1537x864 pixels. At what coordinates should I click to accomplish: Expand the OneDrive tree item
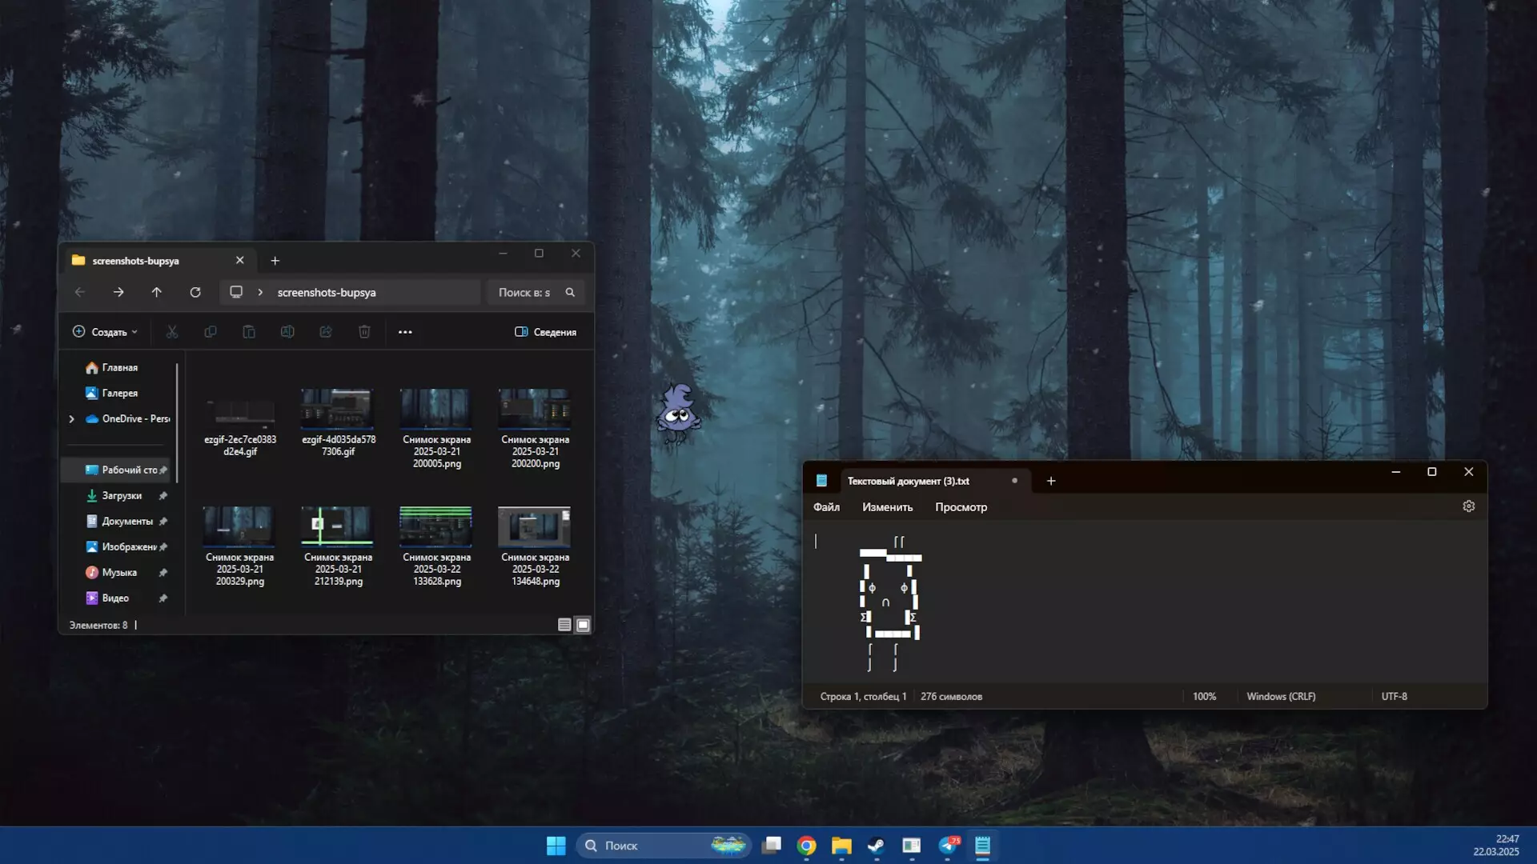(71, 419)
